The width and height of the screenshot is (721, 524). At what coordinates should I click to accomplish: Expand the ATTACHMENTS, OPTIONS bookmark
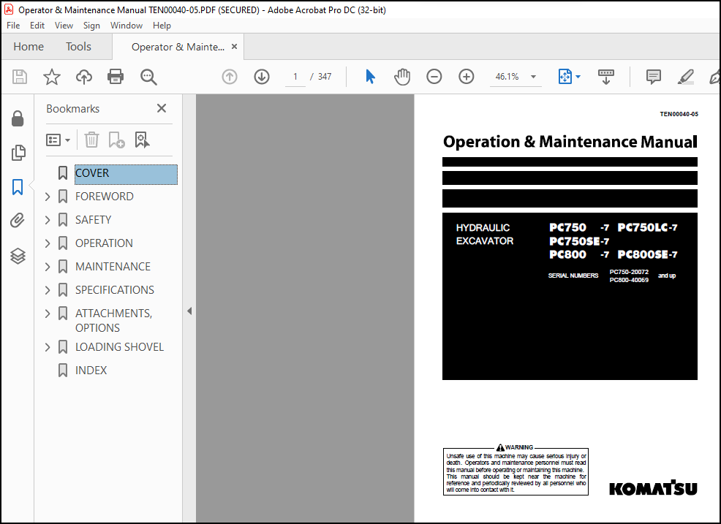pyautogui.click(x=48, y=314)
